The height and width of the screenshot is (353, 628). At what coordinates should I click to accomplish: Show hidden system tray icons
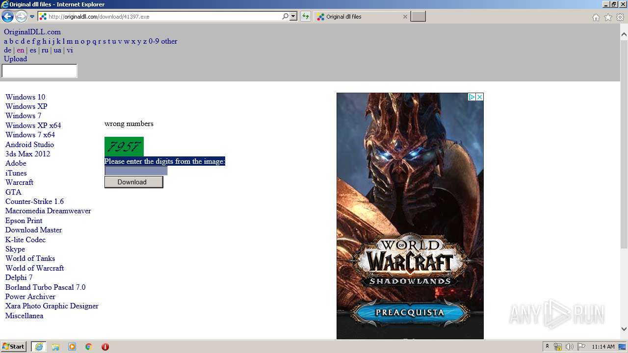[548, 347]
